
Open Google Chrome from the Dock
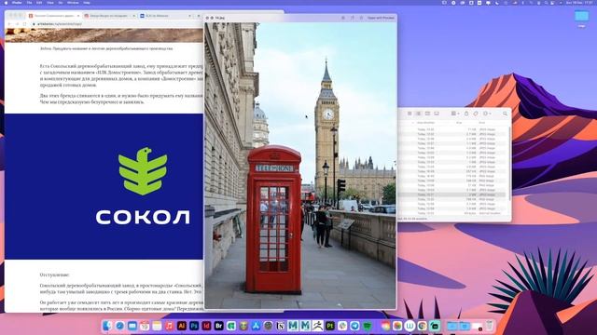(422, 326)
